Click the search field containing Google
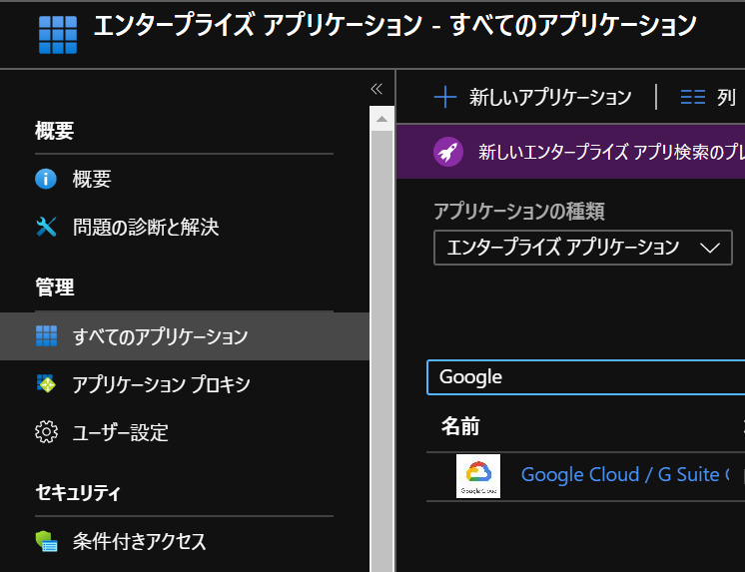The width and height of the screenshot is (745, 572). coord(585,376)
